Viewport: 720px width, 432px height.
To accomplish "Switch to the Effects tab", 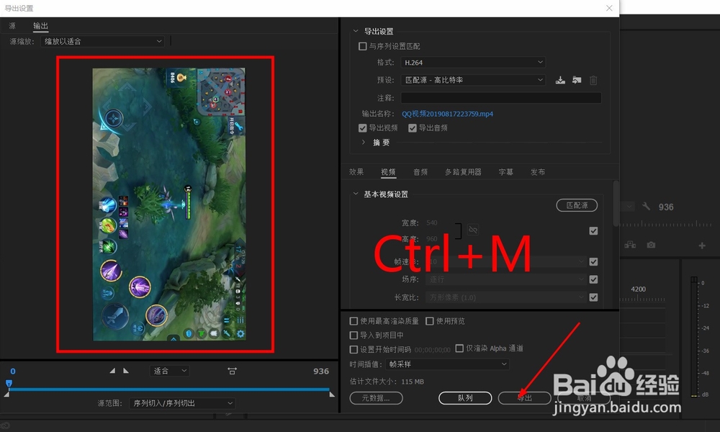I will tap(356, 171).
